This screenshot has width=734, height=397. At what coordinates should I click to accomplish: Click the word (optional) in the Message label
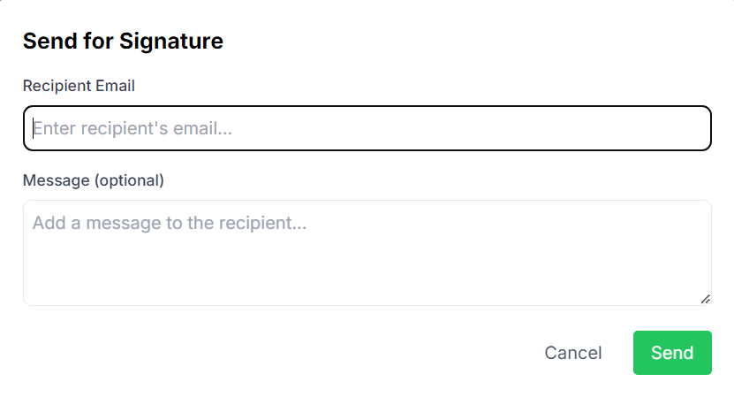point(129,180)
